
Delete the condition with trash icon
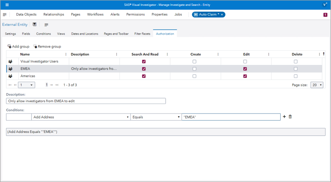click(290, 117)
